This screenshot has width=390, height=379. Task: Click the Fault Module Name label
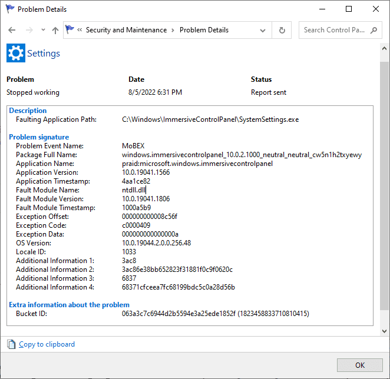(48, 190)
